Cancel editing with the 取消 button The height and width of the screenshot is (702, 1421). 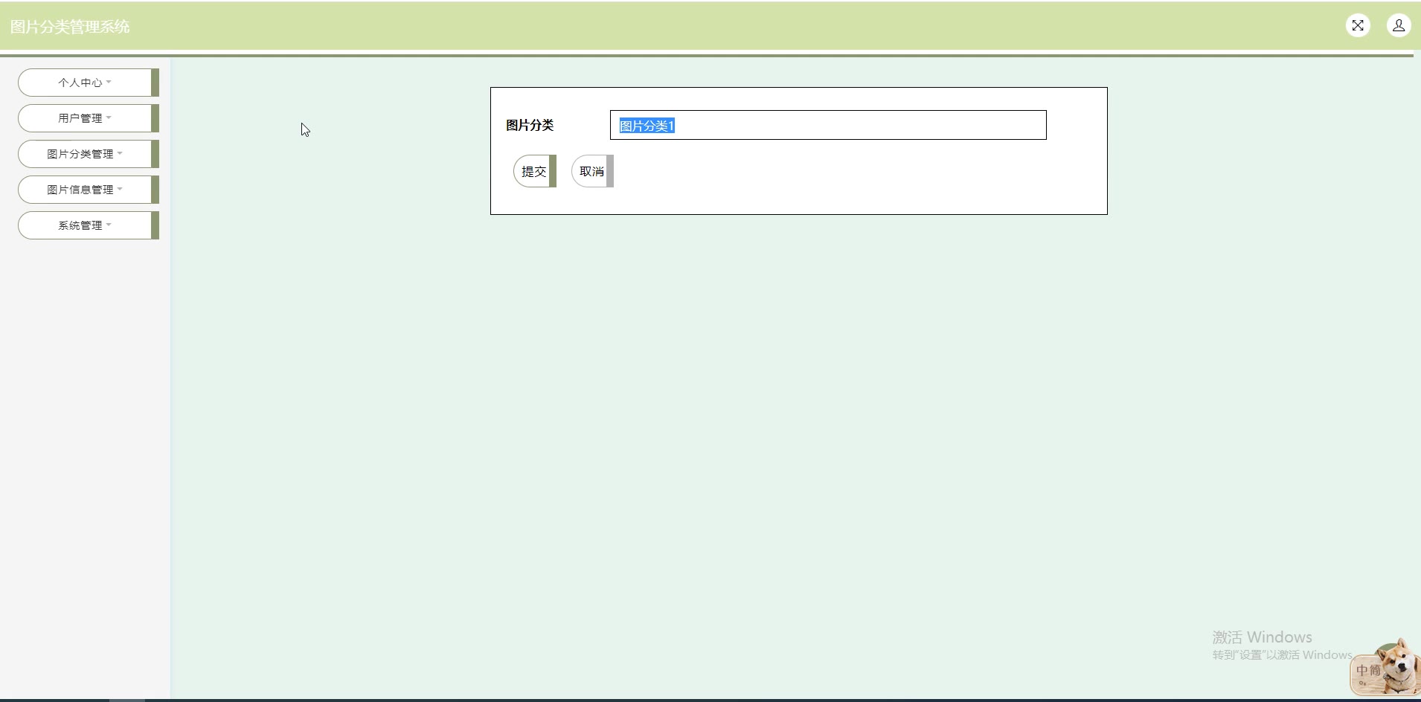coord(593,171)
